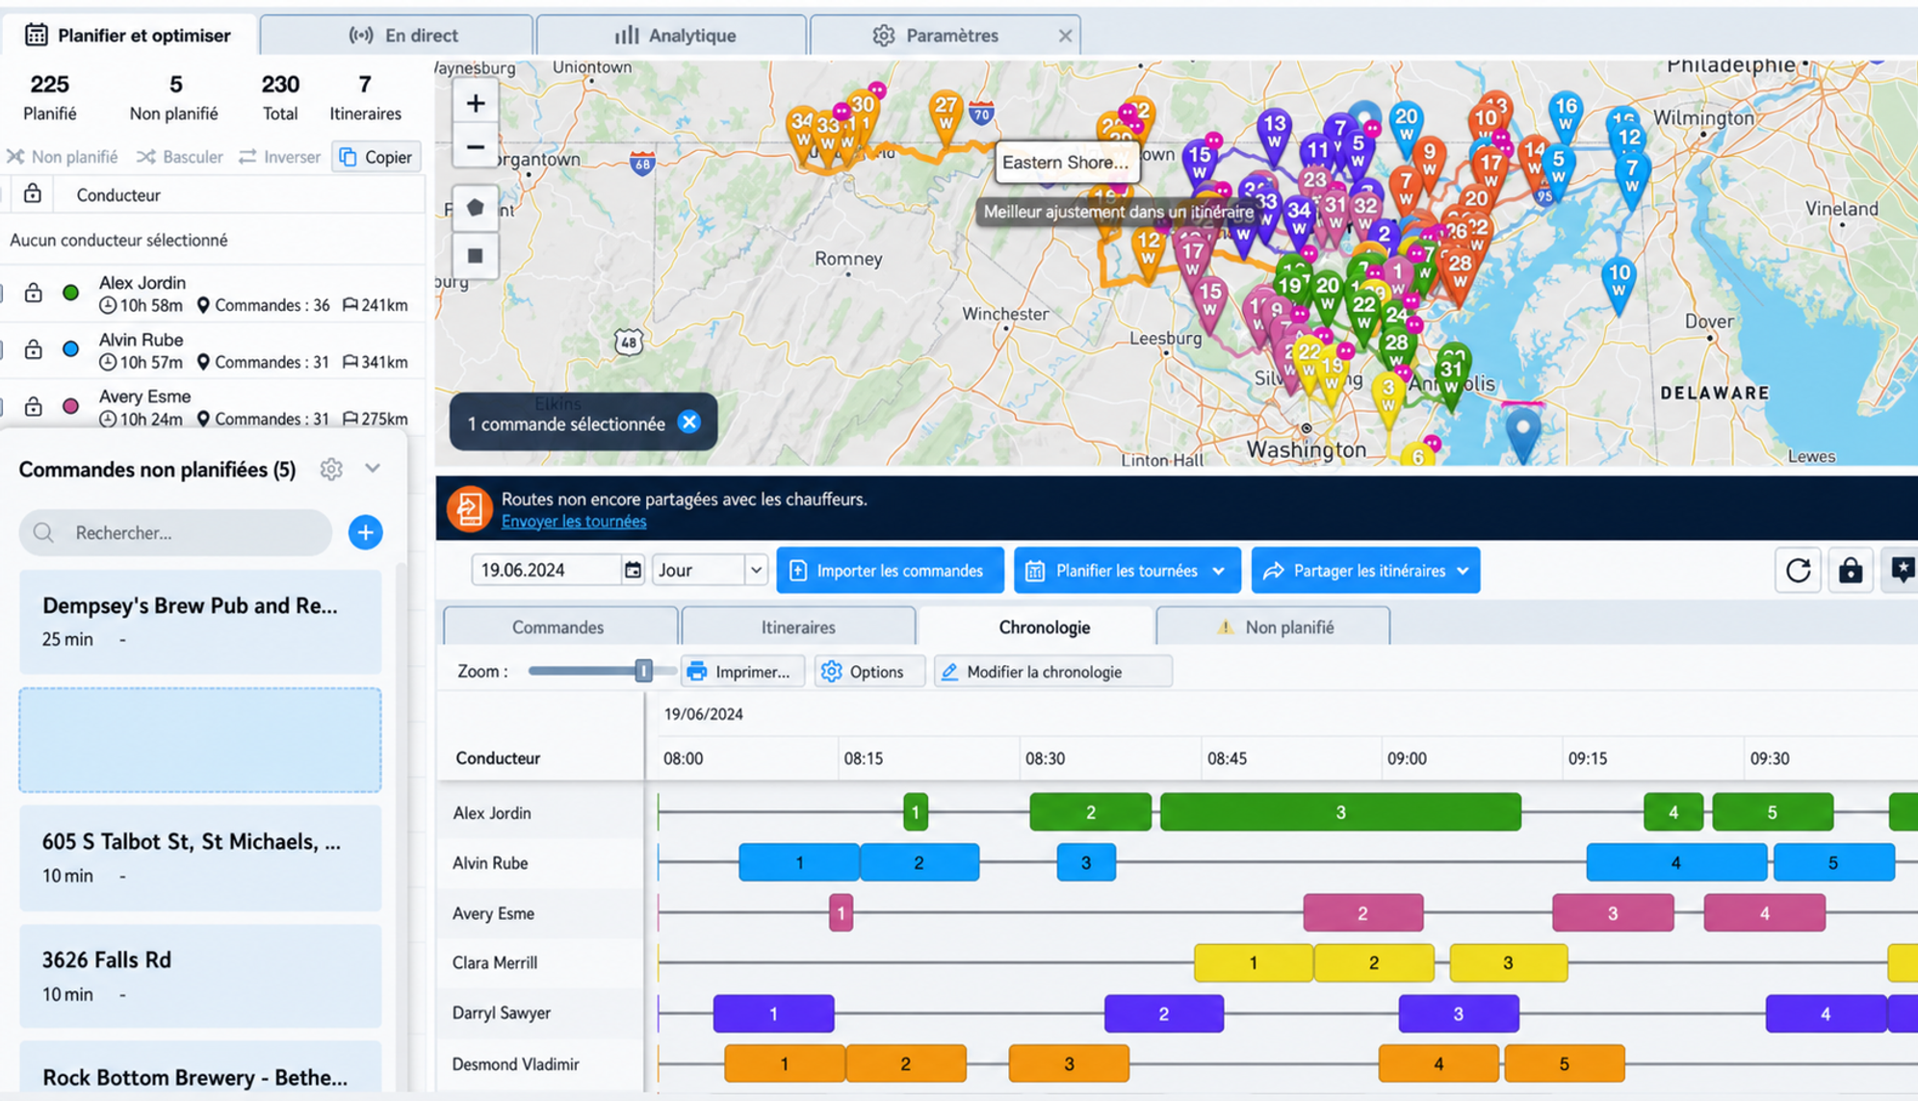Click map pin 16 in blue

pyautogui.click(x=1566, y=115)
